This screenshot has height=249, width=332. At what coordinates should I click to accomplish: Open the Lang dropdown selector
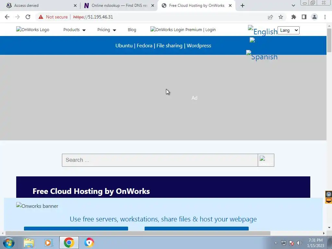click(288, 30)
